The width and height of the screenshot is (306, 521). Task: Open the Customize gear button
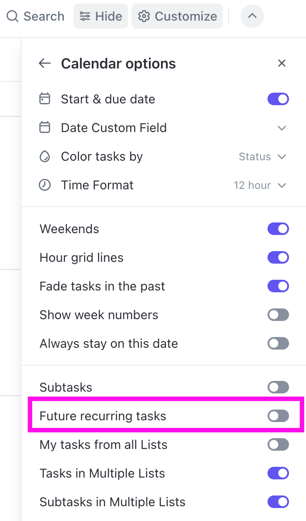coord(177,16)
